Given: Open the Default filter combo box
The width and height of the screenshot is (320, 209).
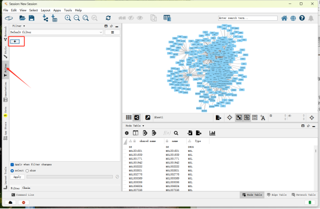Looking at the screenshot, I should click(56, 32).
